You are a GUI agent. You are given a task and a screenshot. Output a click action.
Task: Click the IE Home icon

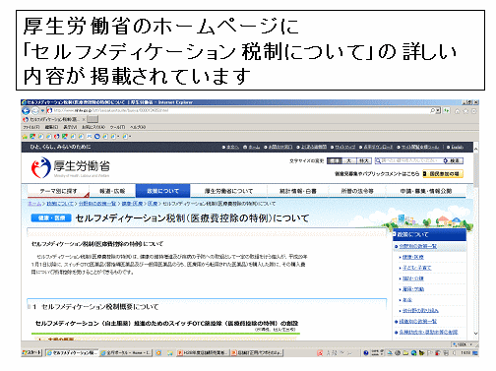(458, 111)
